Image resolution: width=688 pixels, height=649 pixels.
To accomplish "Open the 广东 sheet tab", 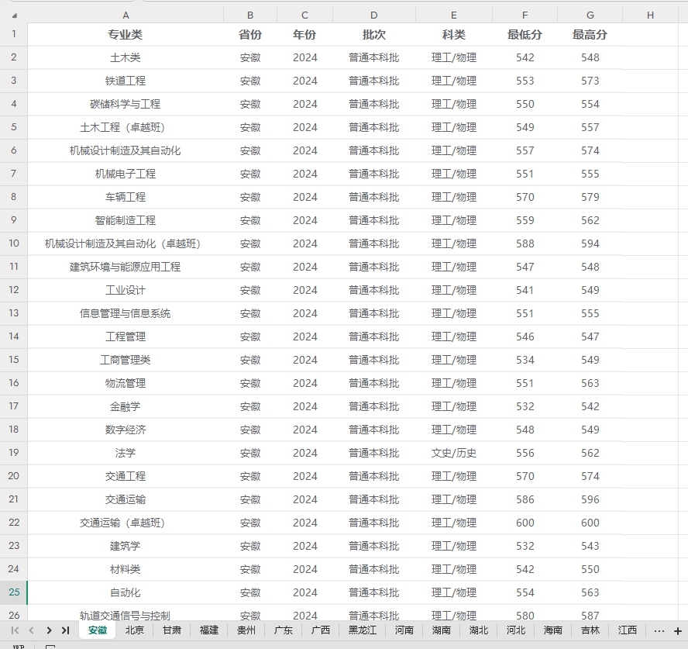I will pos(284,630).
